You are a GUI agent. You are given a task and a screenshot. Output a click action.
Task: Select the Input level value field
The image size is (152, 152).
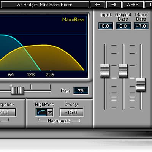[x=105, y=26]
